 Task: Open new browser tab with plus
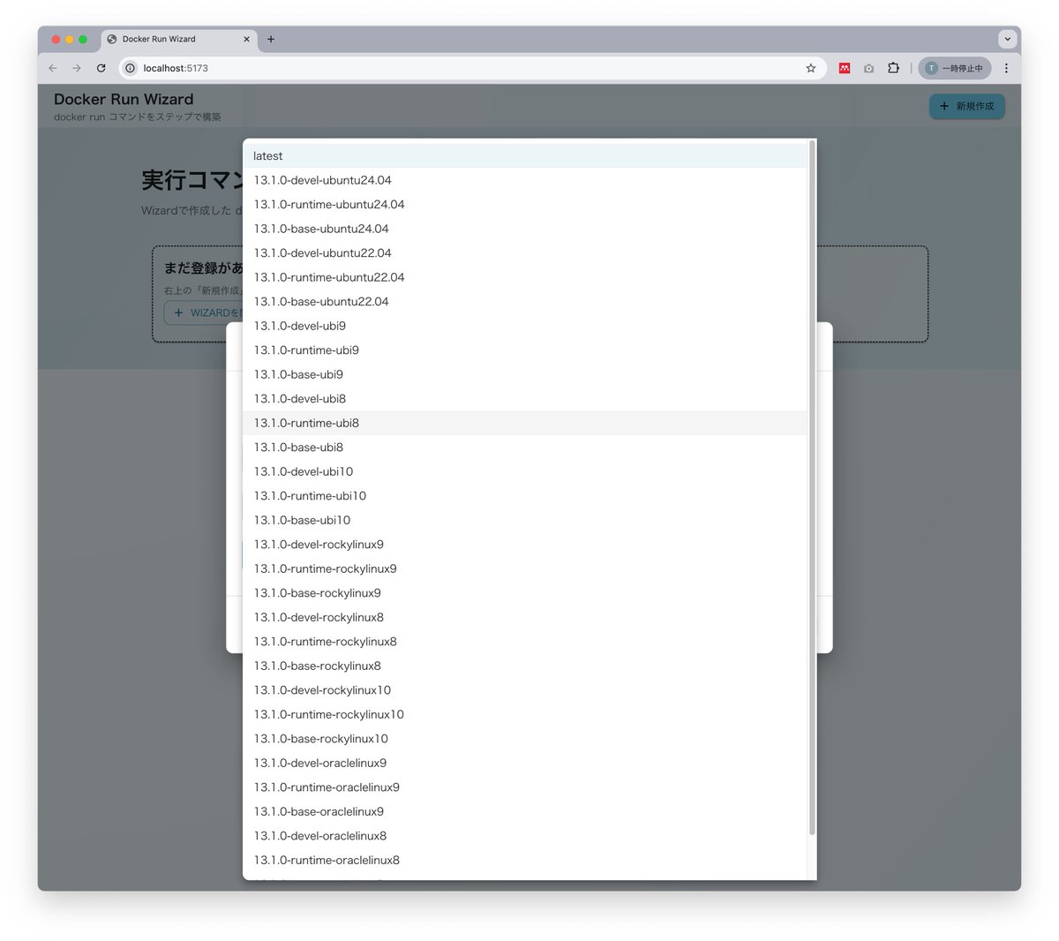[x=271, y=39]
